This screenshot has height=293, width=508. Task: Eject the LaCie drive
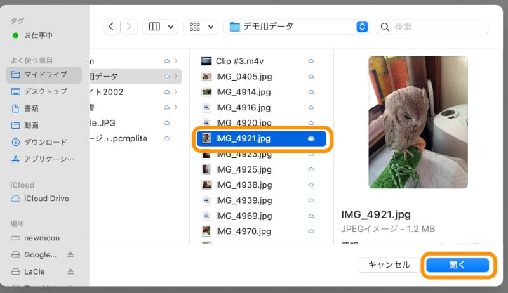click(x=70, y=271)
